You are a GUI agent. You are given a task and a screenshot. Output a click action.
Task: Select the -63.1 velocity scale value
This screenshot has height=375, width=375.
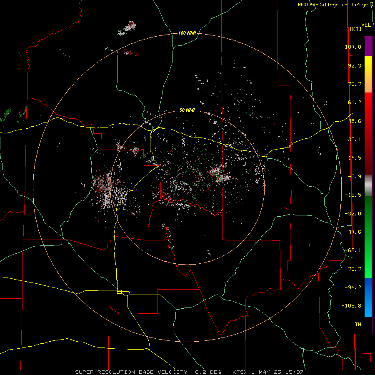[353, 250]
